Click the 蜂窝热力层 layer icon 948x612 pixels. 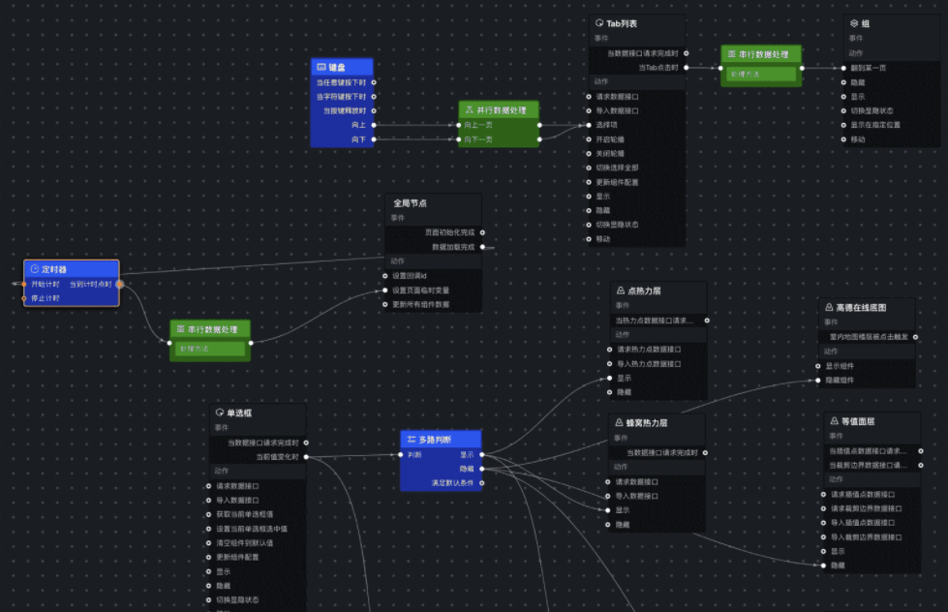coord(619,423)
